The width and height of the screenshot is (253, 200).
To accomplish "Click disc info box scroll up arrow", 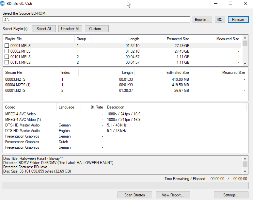I will click(245, 159).
